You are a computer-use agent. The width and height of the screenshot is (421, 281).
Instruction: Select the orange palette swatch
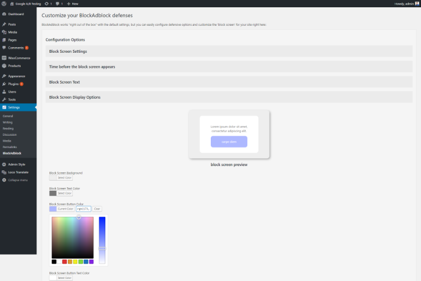tap(70, 262)
